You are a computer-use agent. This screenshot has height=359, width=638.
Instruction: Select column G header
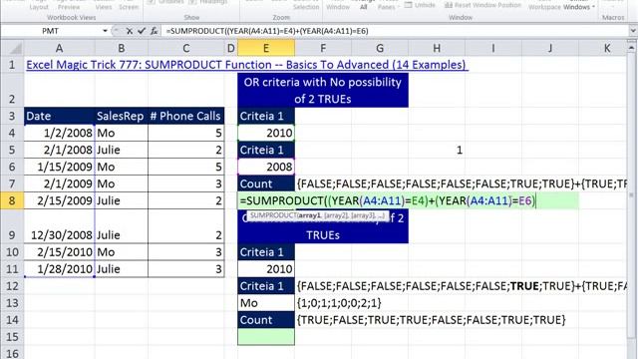(x=380, y=49)
